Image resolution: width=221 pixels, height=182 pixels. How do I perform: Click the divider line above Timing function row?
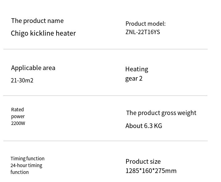105,141
